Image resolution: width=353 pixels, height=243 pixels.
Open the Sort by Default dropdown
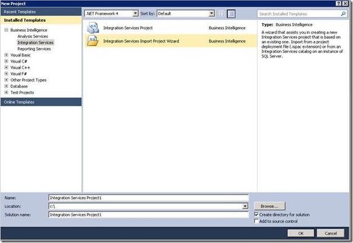(x=211, y=13)
